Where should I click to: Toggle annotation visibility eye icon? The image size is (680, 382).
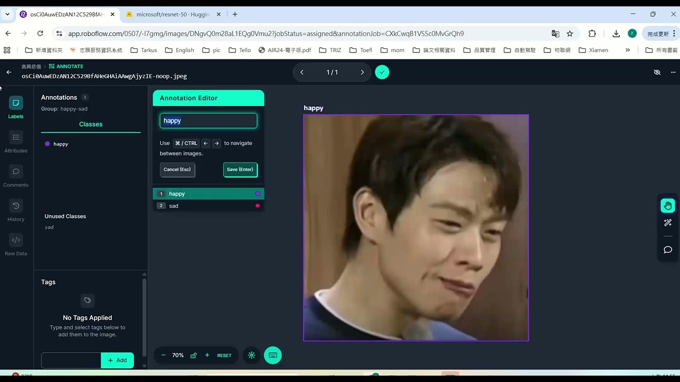657,72
